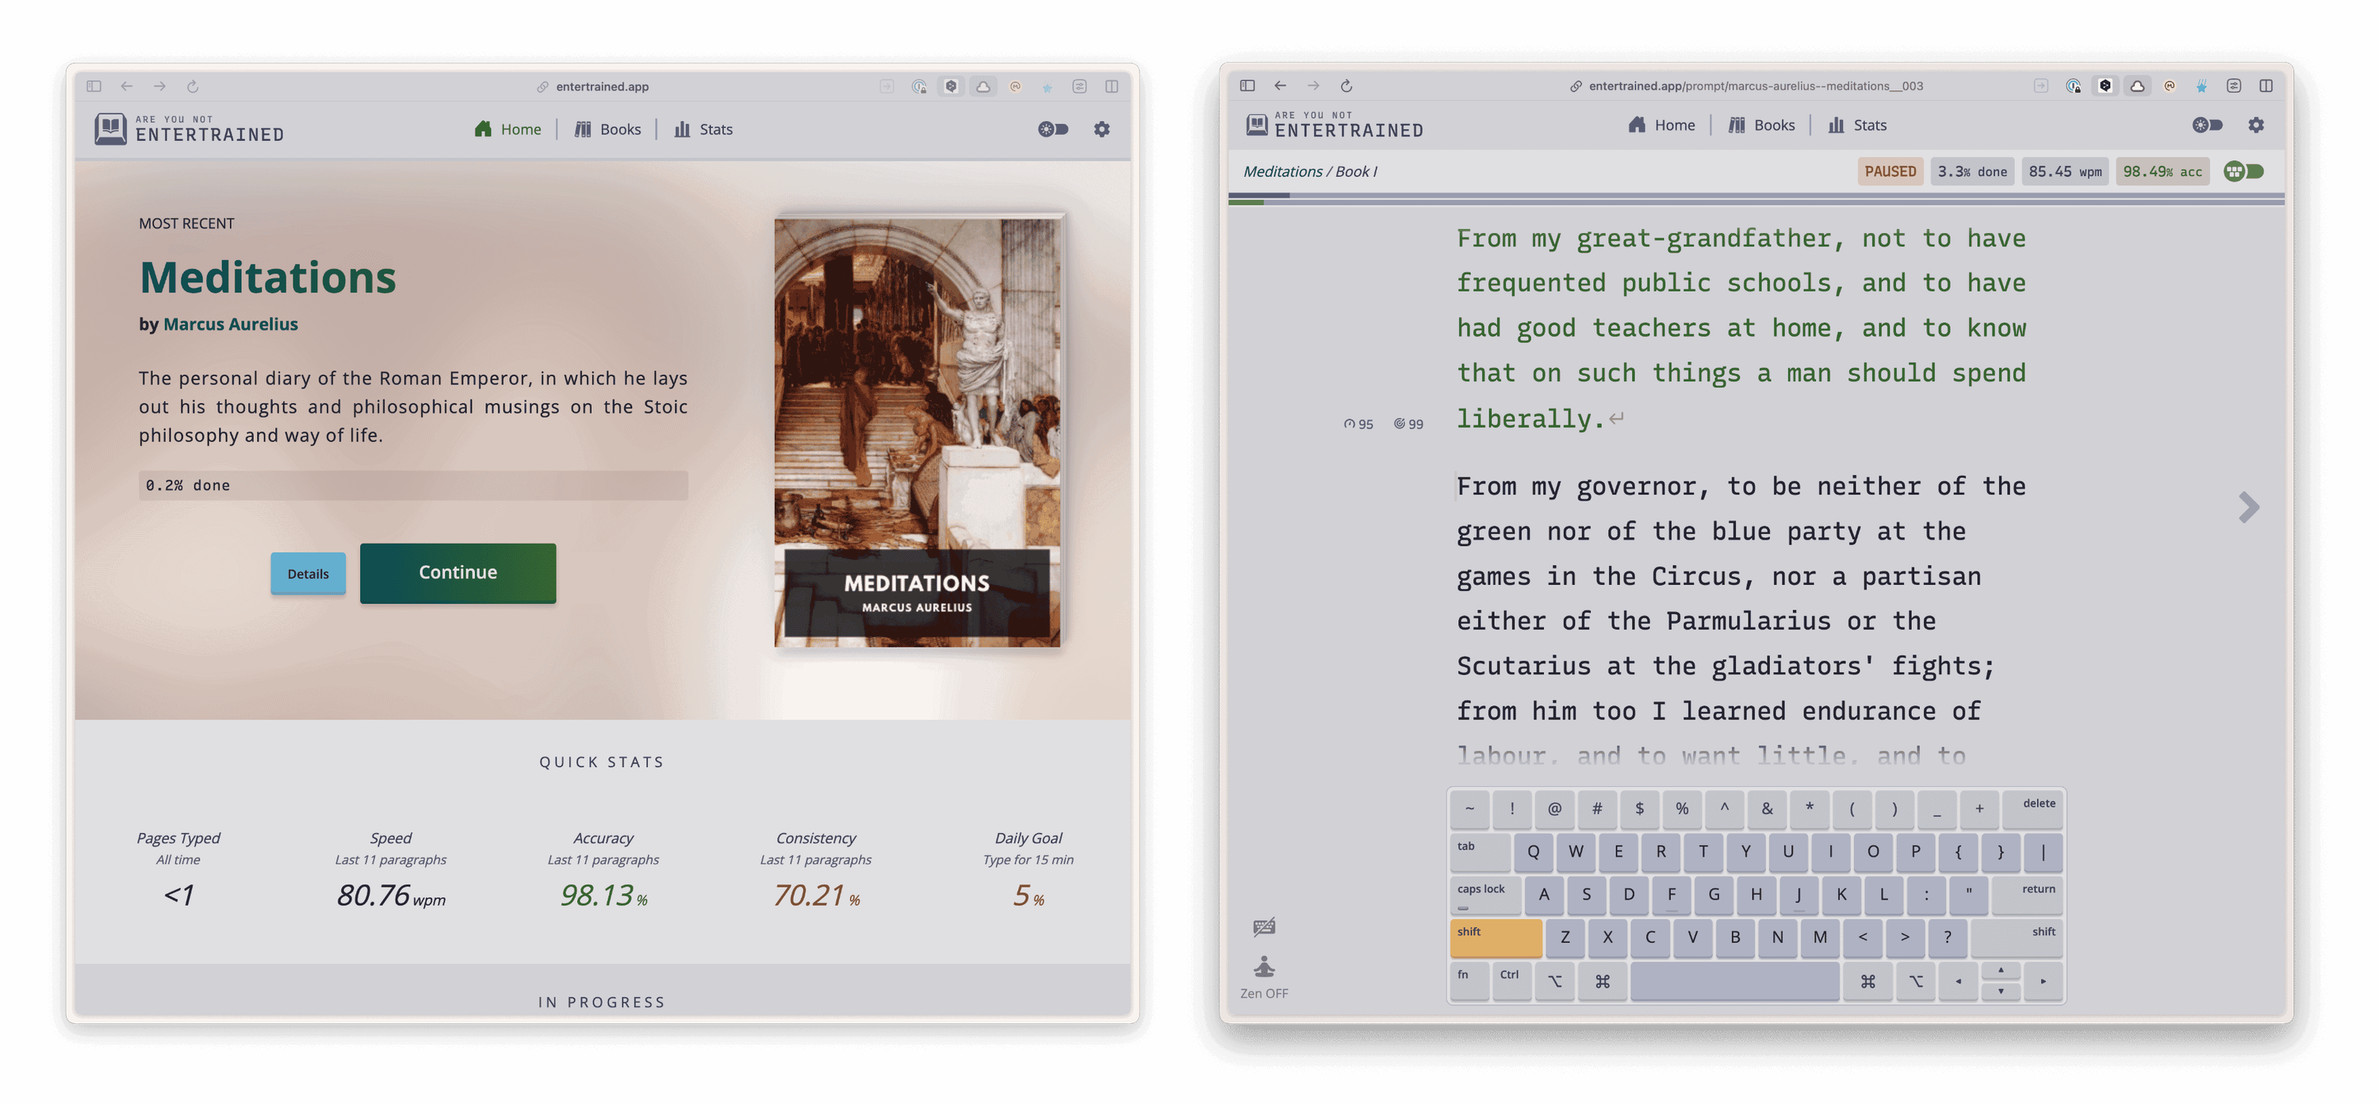Click the Details button on Meditations
Screen dimensions: 2379x1104
point(309,571)
